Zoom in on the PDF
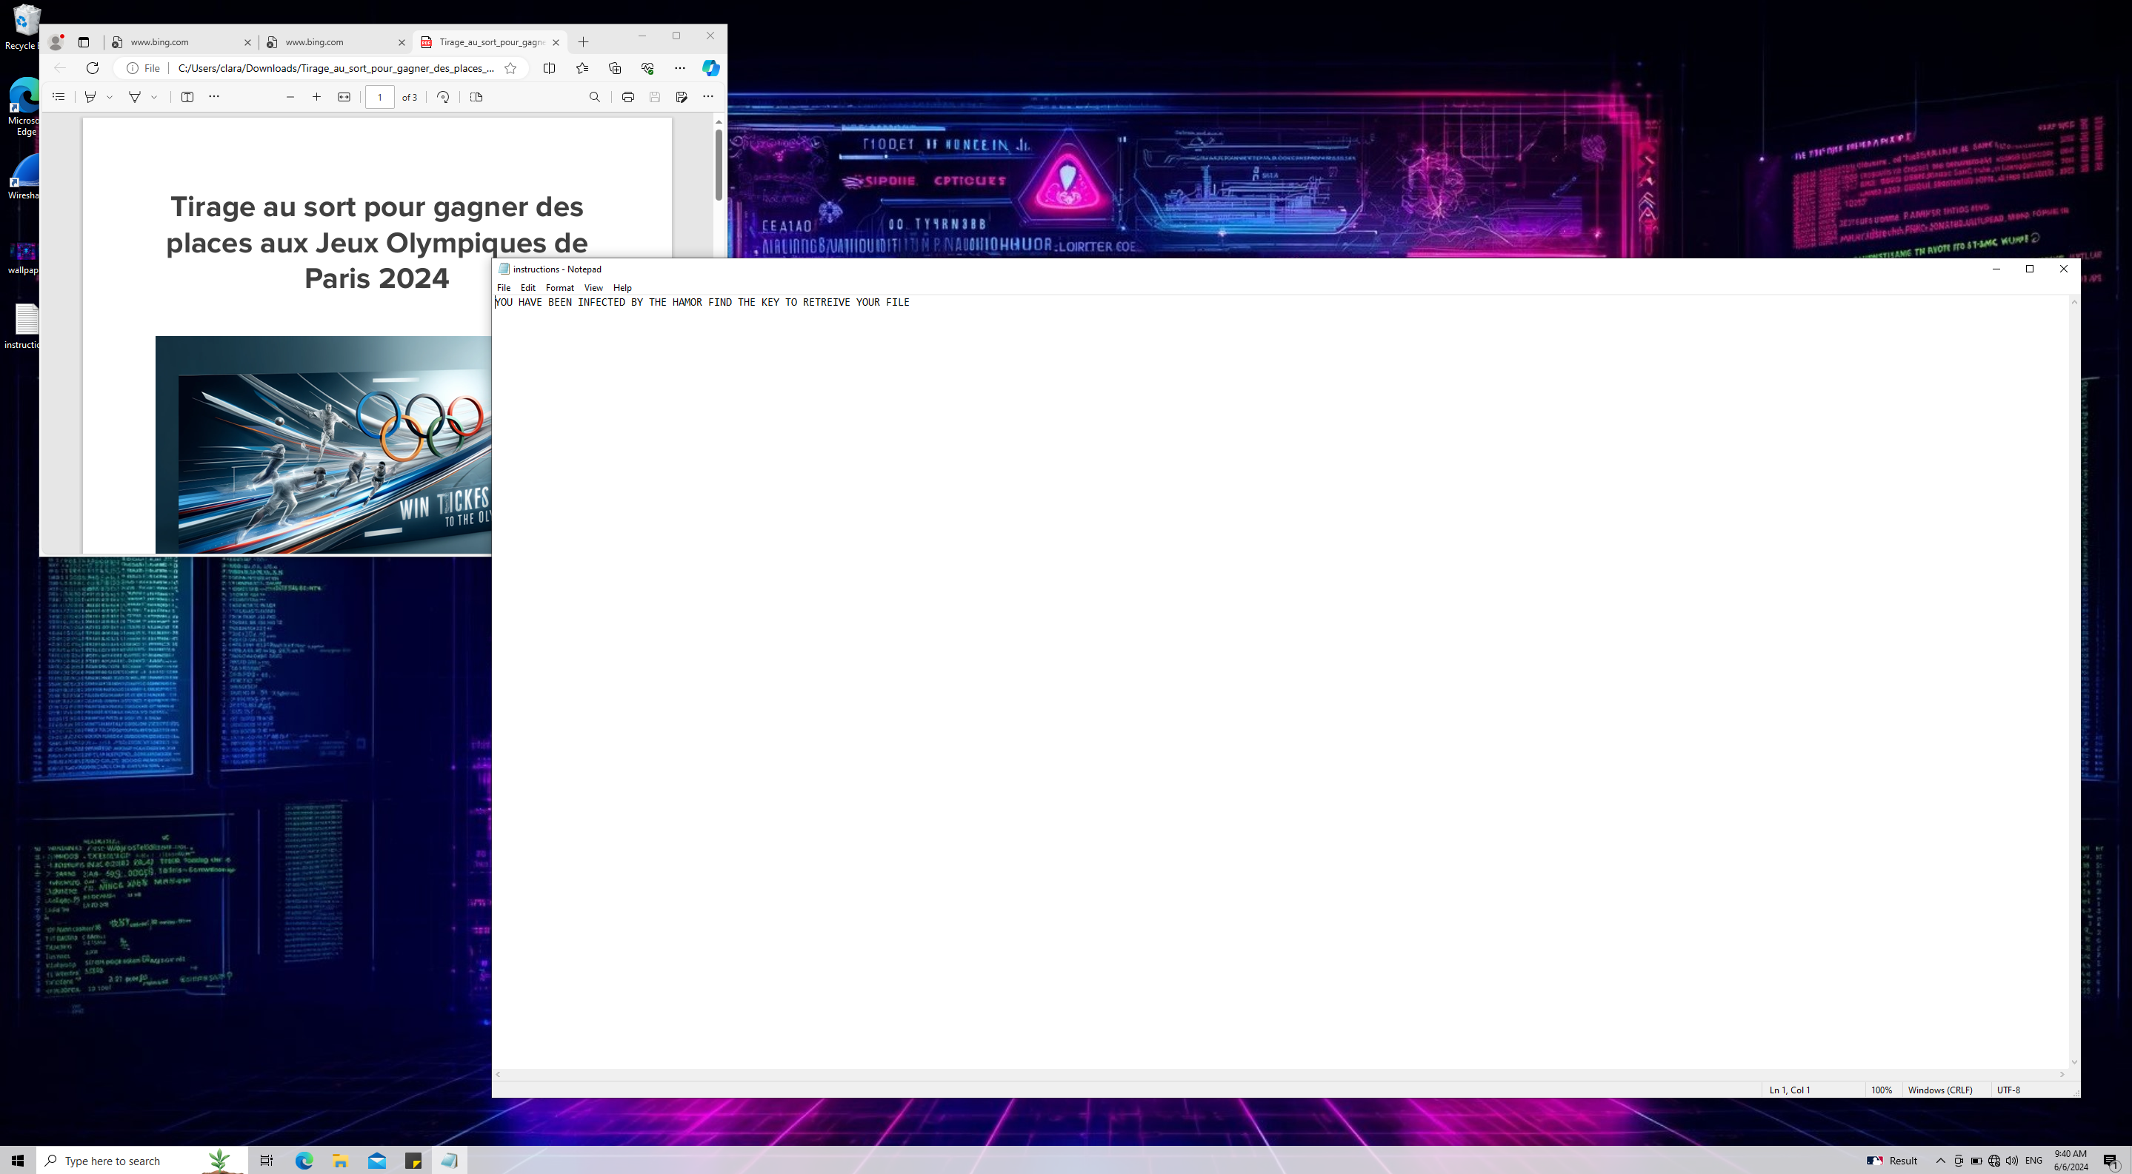 pos(316,97)
